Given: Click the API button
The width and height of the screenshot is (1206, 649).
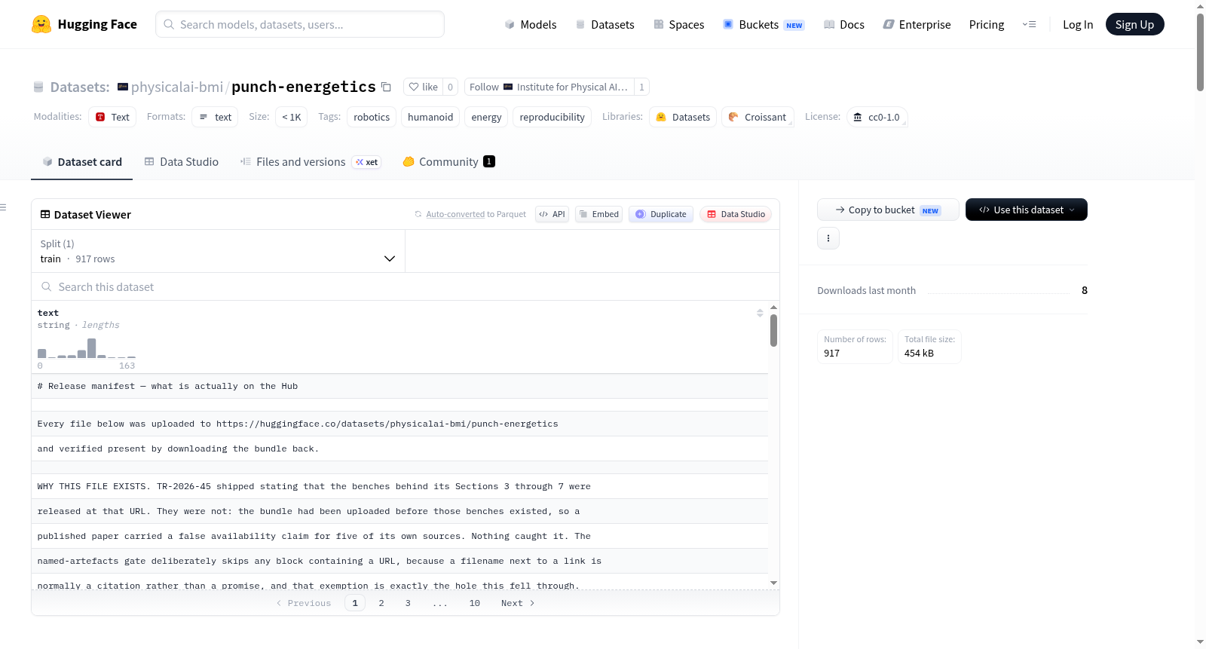Looking at the screenshot, I should pyautogui.click(x=552, y=214).
